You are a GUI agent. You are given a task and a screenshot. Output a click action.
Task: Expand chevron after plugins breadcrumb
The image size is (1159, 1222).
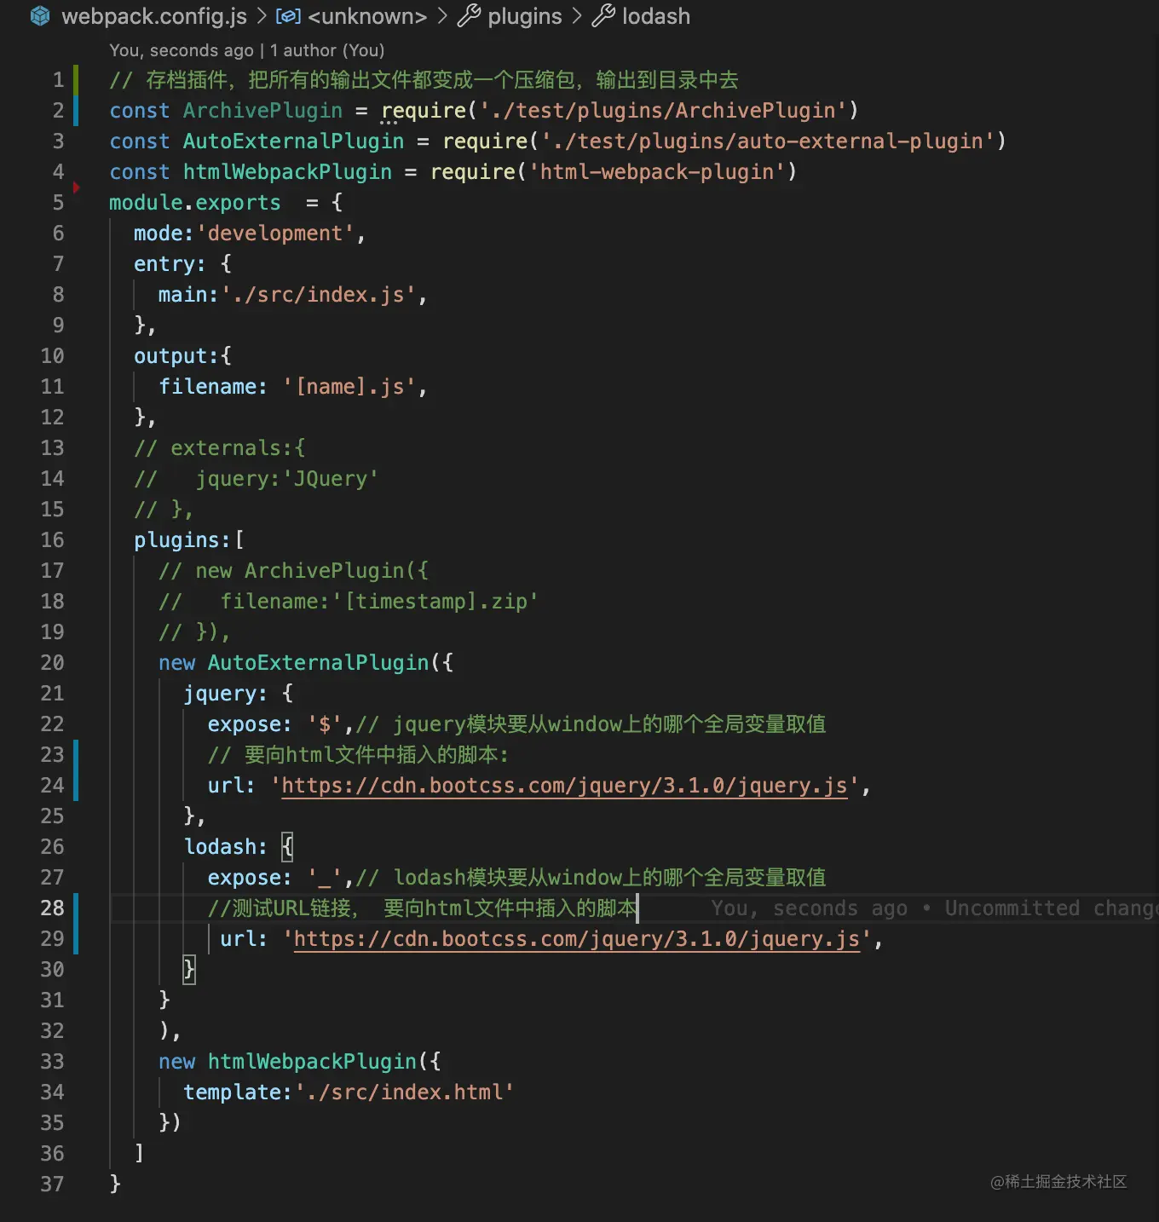(x=577, y=16)
